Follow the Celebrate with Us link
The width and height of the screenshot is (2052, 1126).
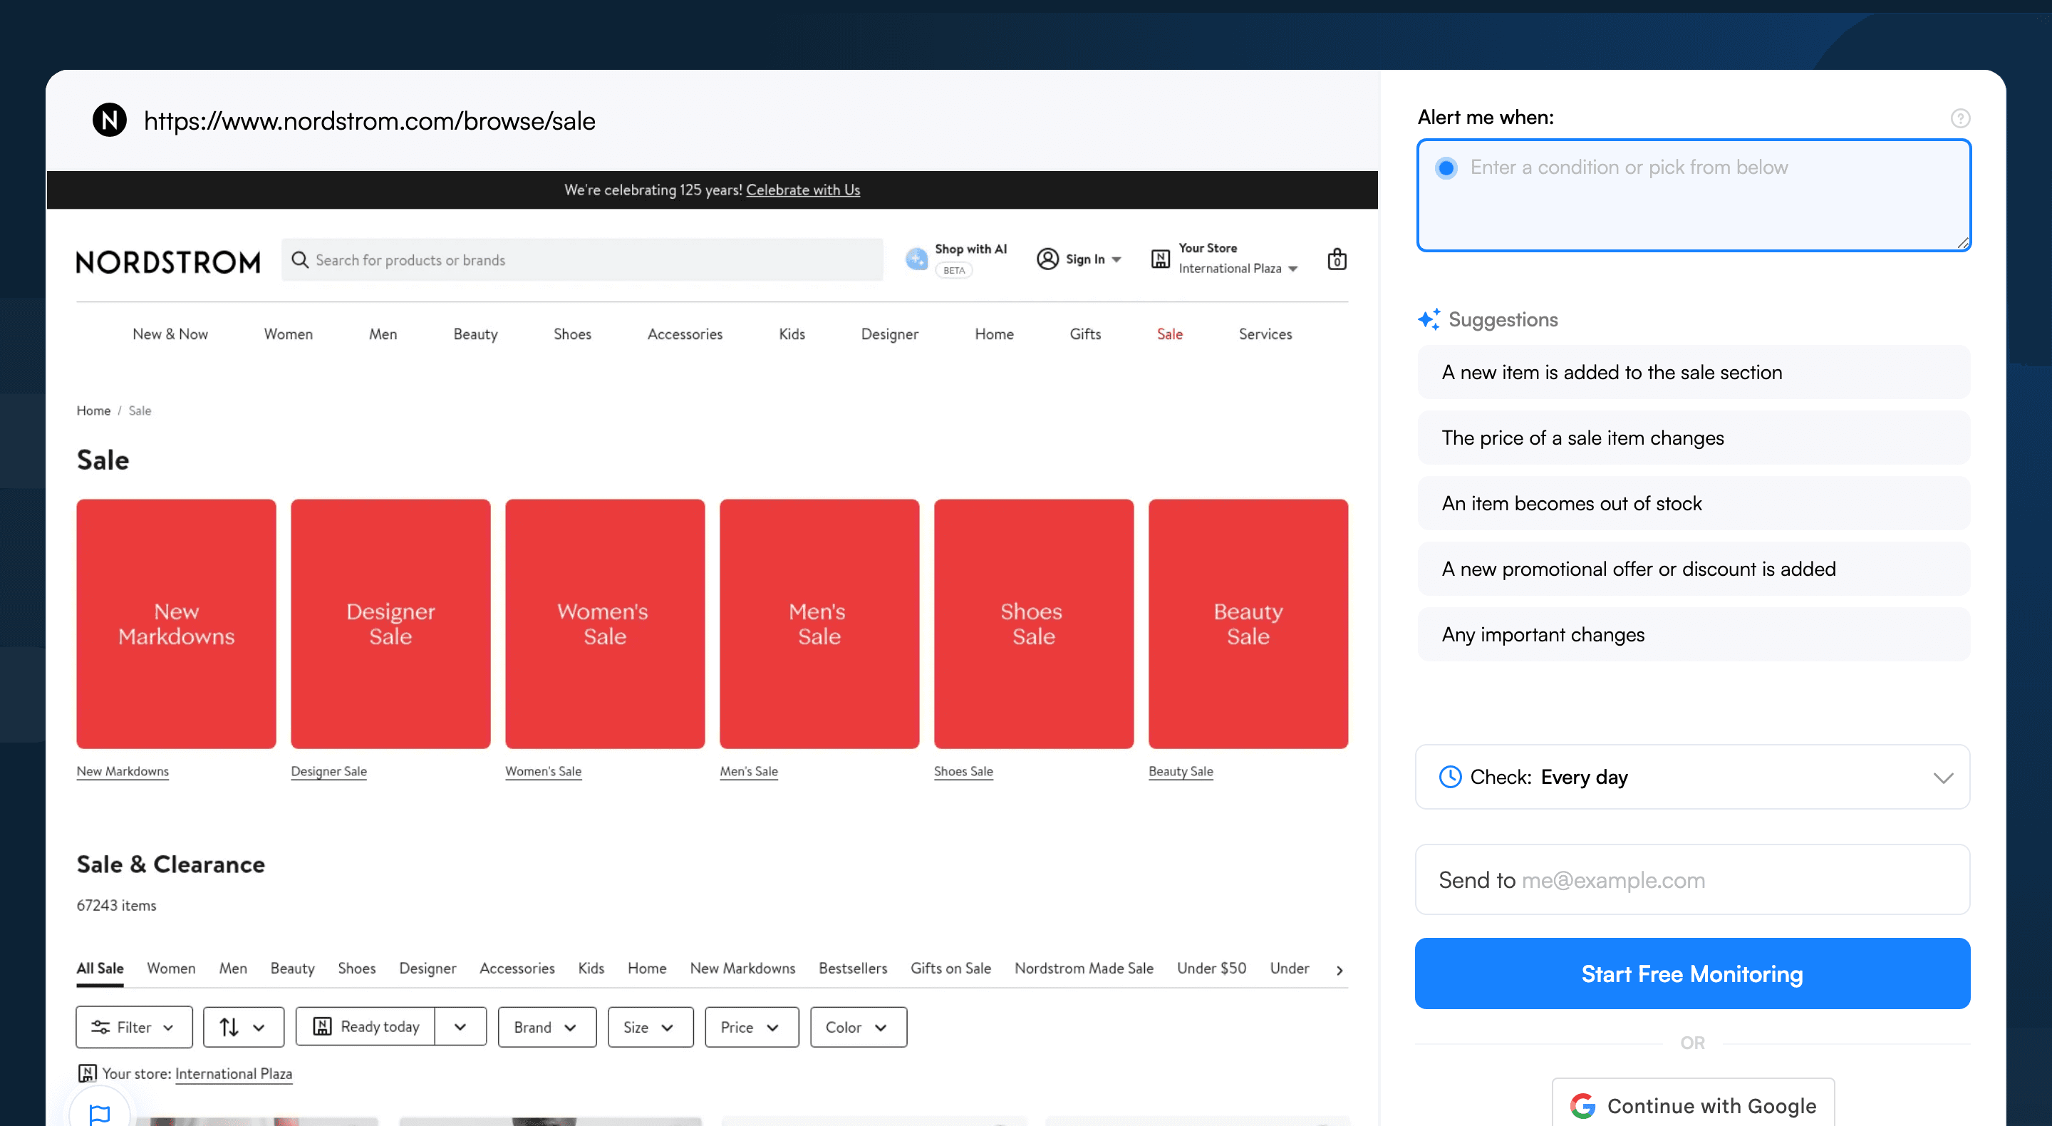[802, 190]
